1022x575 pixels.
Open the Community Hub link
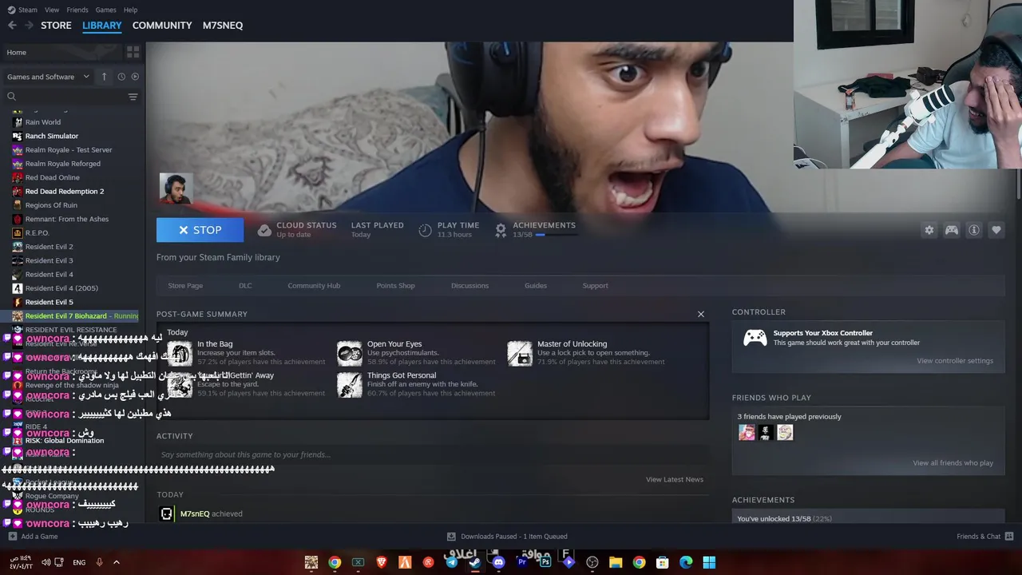(314, 285)
